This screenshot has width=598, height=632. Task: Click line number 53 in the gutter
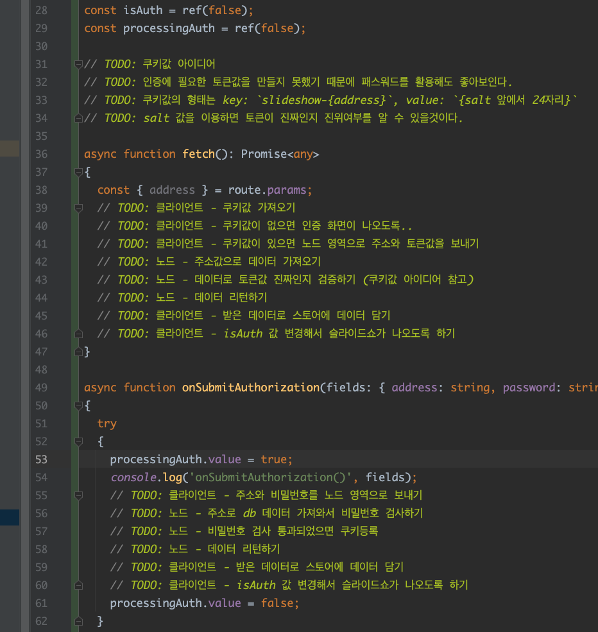(x=41, y=459)
